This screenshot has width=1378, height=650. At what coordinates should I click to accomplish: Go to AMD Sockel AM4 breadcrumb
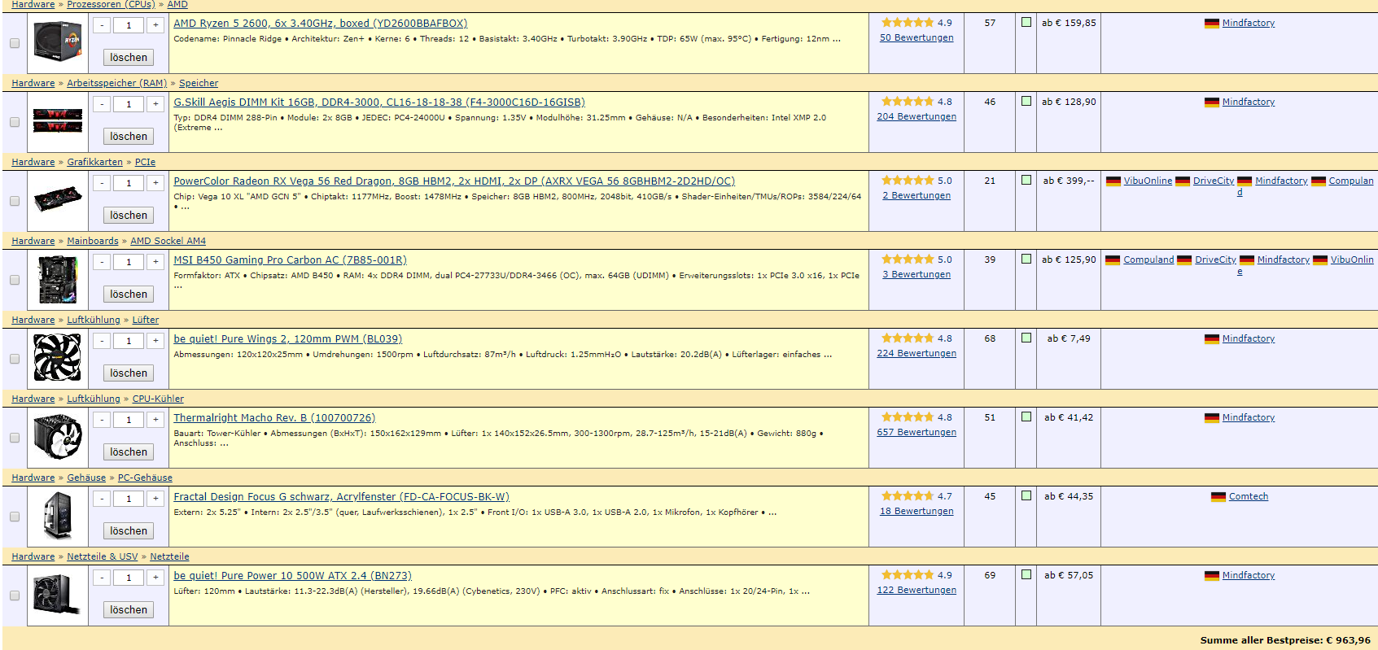point(168,241)
